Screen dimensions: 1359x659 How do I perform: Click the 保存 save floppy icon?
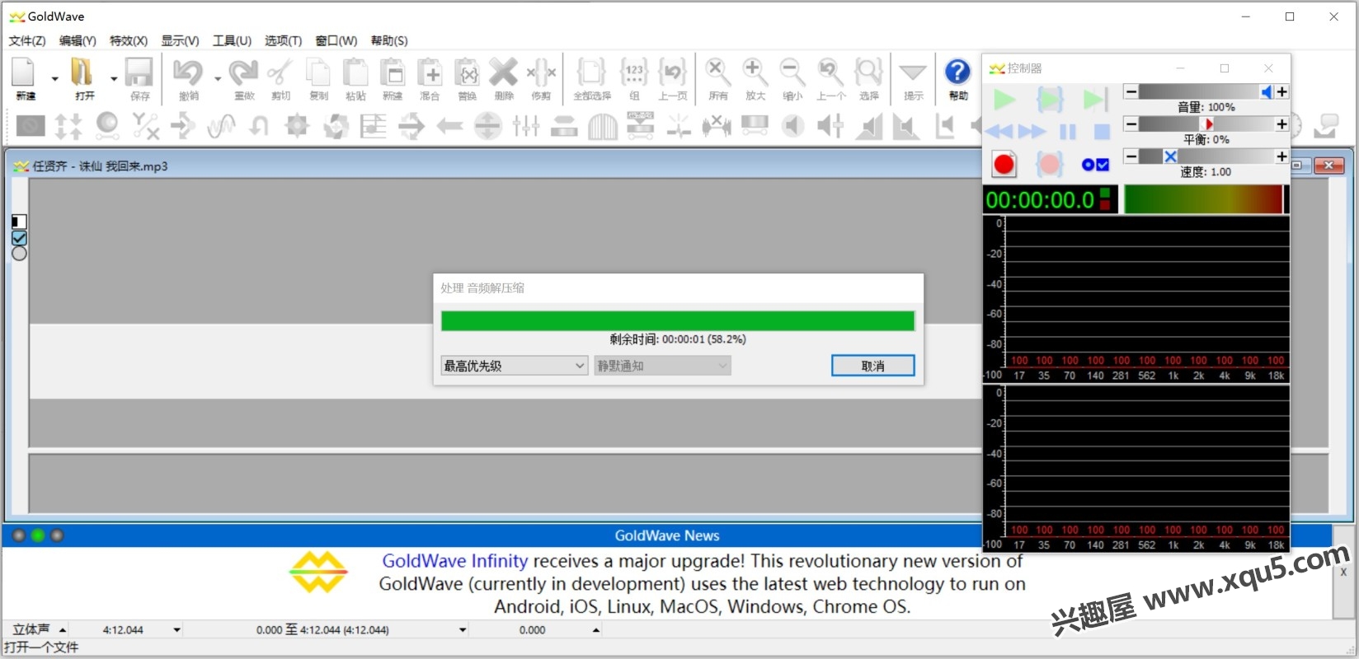[139, 73]
